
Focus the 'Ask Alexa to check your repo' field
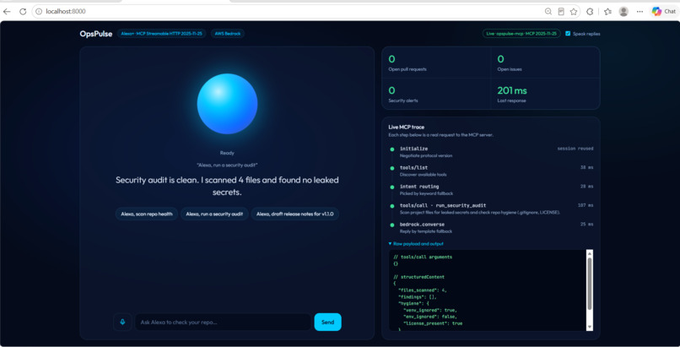(x=223, y=323)
